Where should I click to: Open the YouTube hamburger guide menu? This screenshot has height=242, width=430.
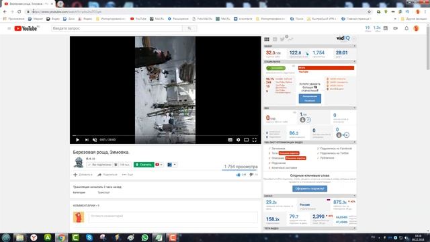(9, 28)
